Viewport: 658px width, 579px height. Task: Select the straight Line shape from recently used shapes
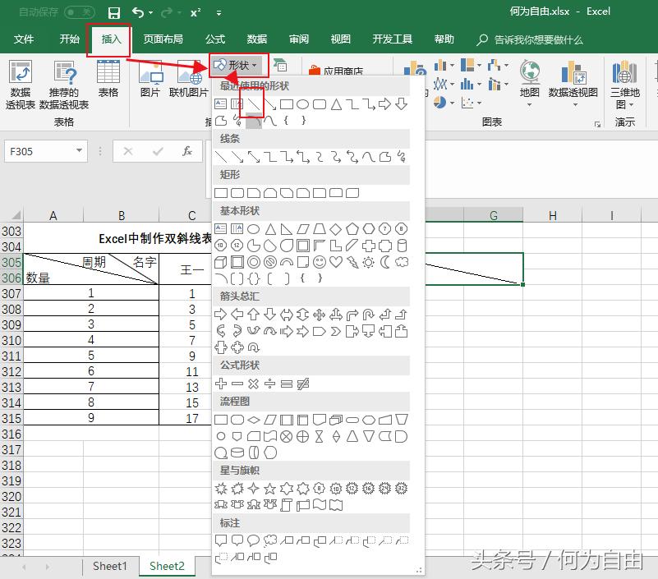coord(254,104)
